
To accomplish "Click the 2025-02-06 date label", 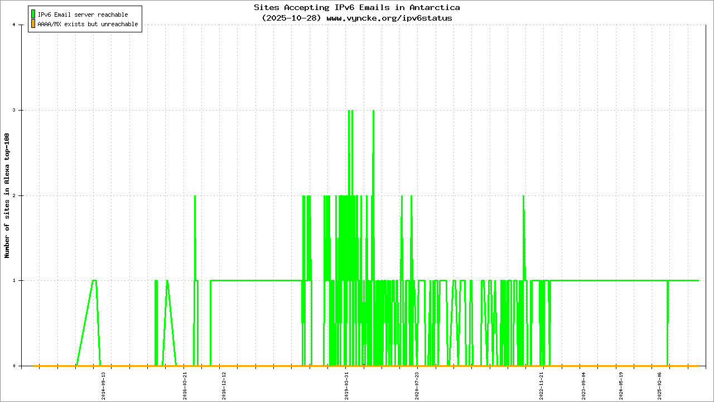I will click(x=659, y=385).
